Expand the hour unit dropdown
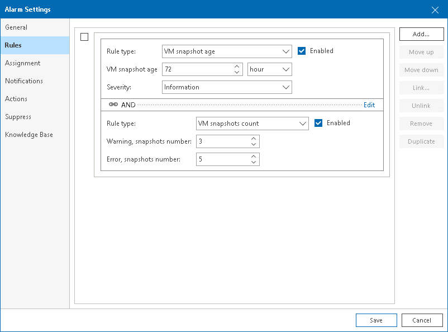Viewport: 448px width, 332px height. [x=270, y=69]
